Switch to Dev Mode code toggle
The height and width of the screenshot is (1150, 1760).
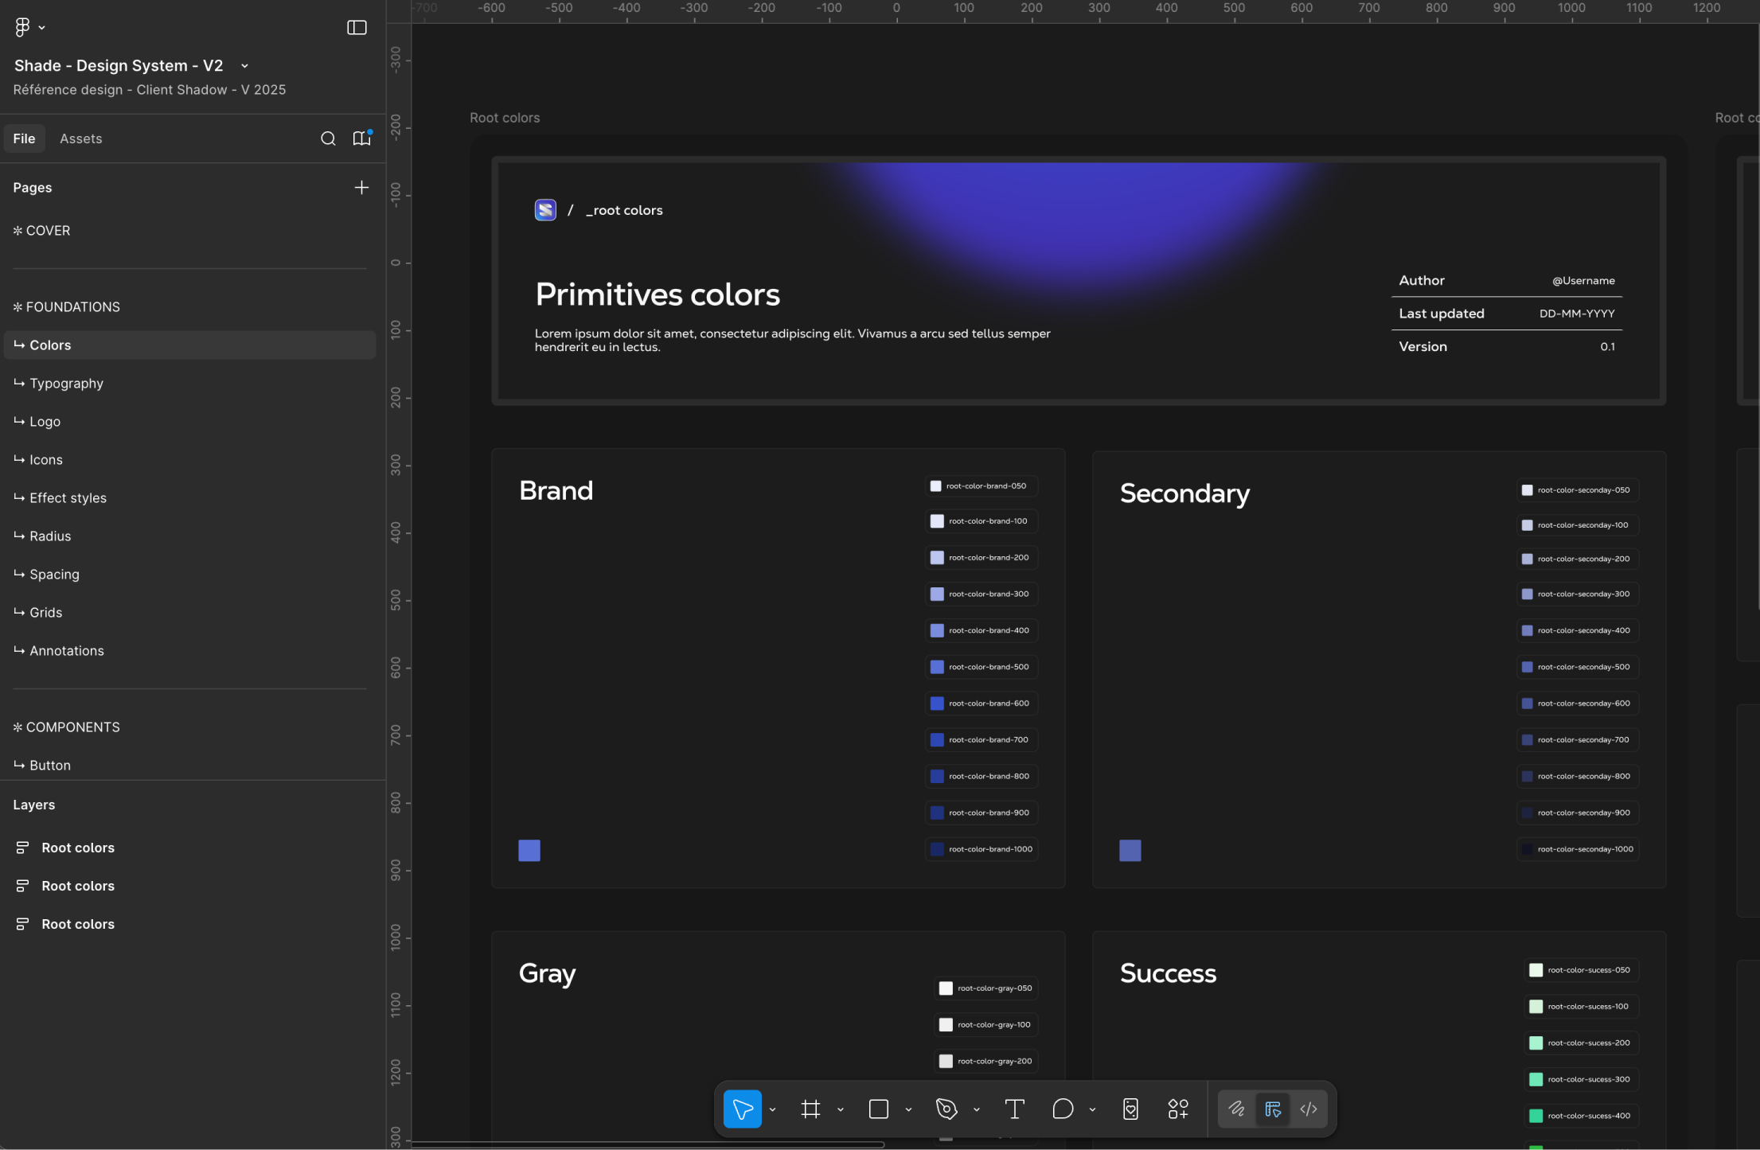1309,1109
